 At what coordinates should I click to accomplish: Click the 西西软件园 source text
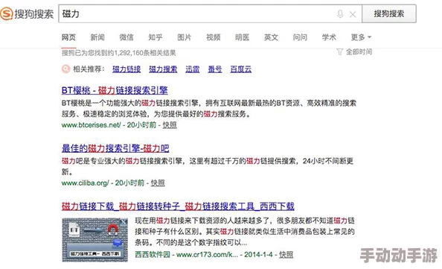[x=153, y=255]
